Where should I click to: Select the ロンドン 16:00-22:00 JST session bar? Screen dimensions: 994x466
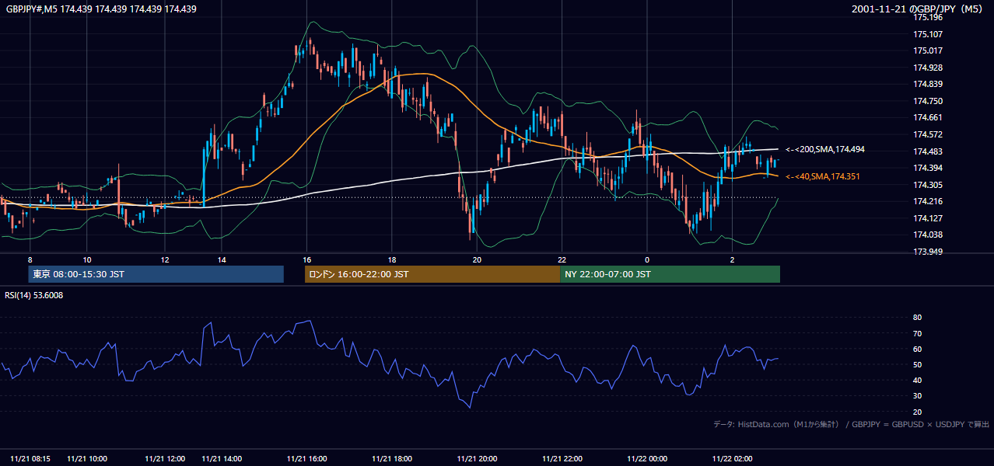point(432,274)
